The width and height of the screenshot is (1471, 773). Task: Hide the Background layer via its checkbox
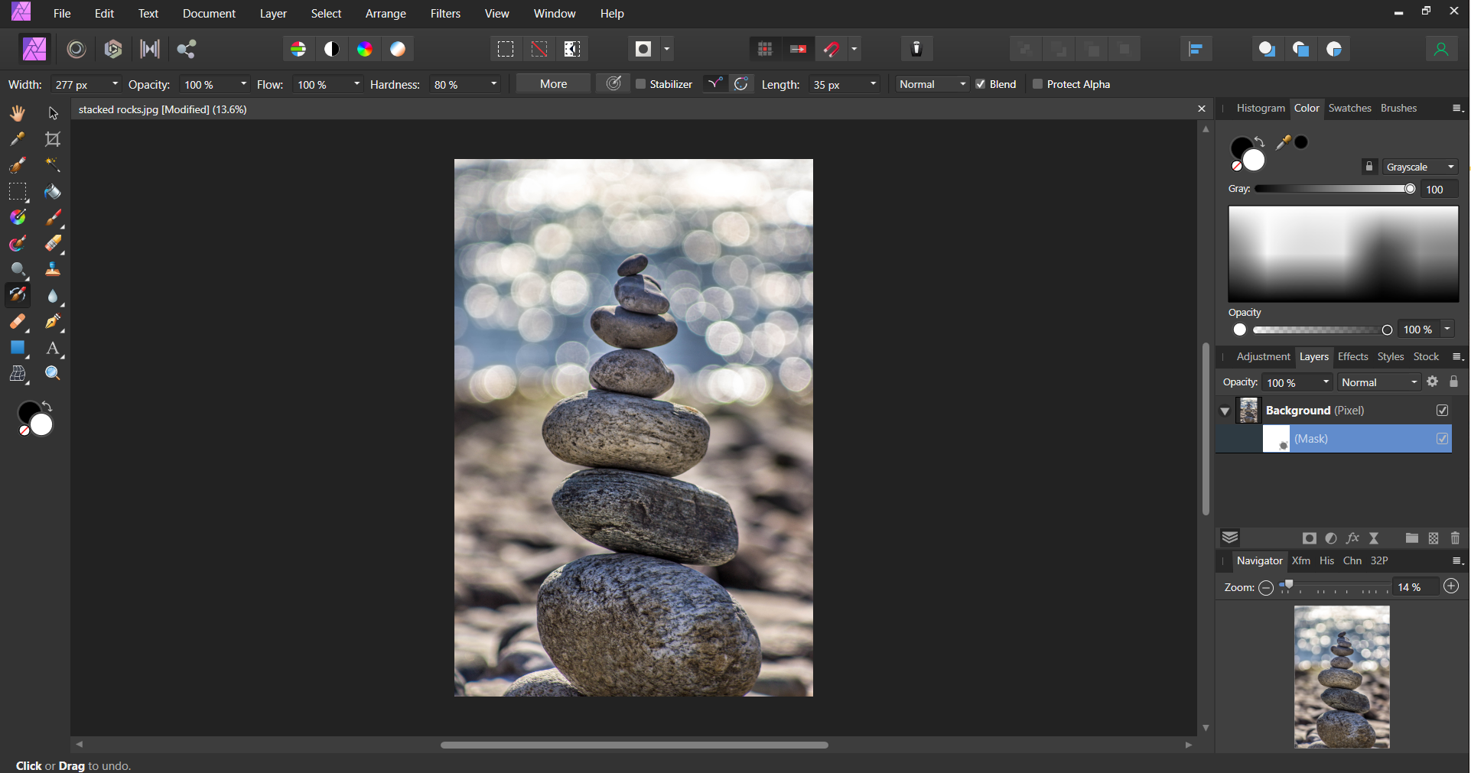click(x=1442, y=411)
